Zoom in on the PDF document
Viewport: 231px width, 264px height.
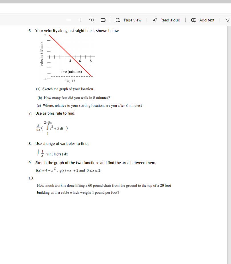point(80,20)
